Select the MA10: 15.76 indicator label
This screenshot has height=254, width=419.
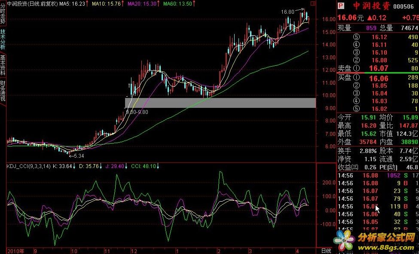[108, 4]
